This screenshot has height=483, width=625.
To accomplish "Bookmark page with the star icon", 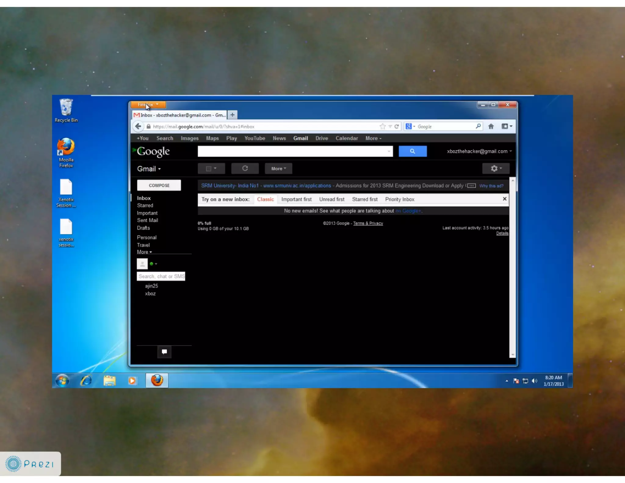I will click(382, 126).
